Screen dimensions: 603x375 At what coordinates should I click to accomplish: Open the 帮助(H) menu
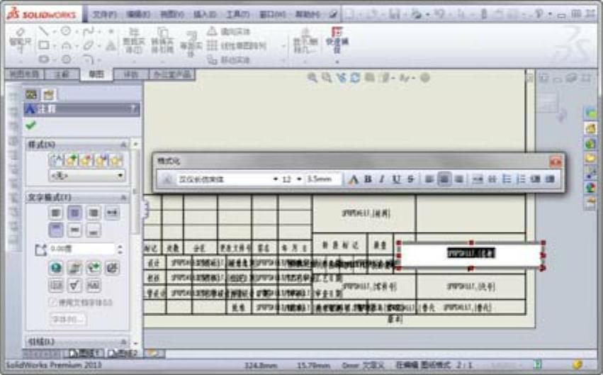308,15
